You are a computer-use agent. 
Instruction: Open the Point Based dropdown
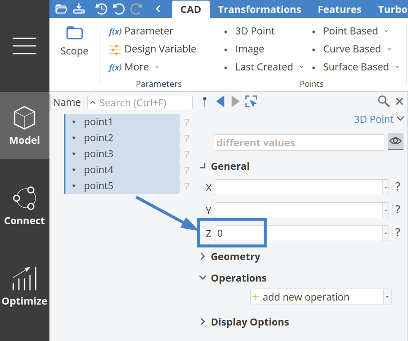point(350,31)
